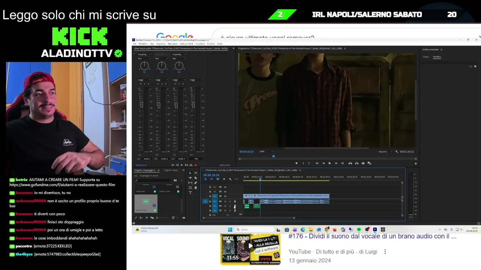
Task: Hide video track V3 with eye icon
Action: point(225,187)
